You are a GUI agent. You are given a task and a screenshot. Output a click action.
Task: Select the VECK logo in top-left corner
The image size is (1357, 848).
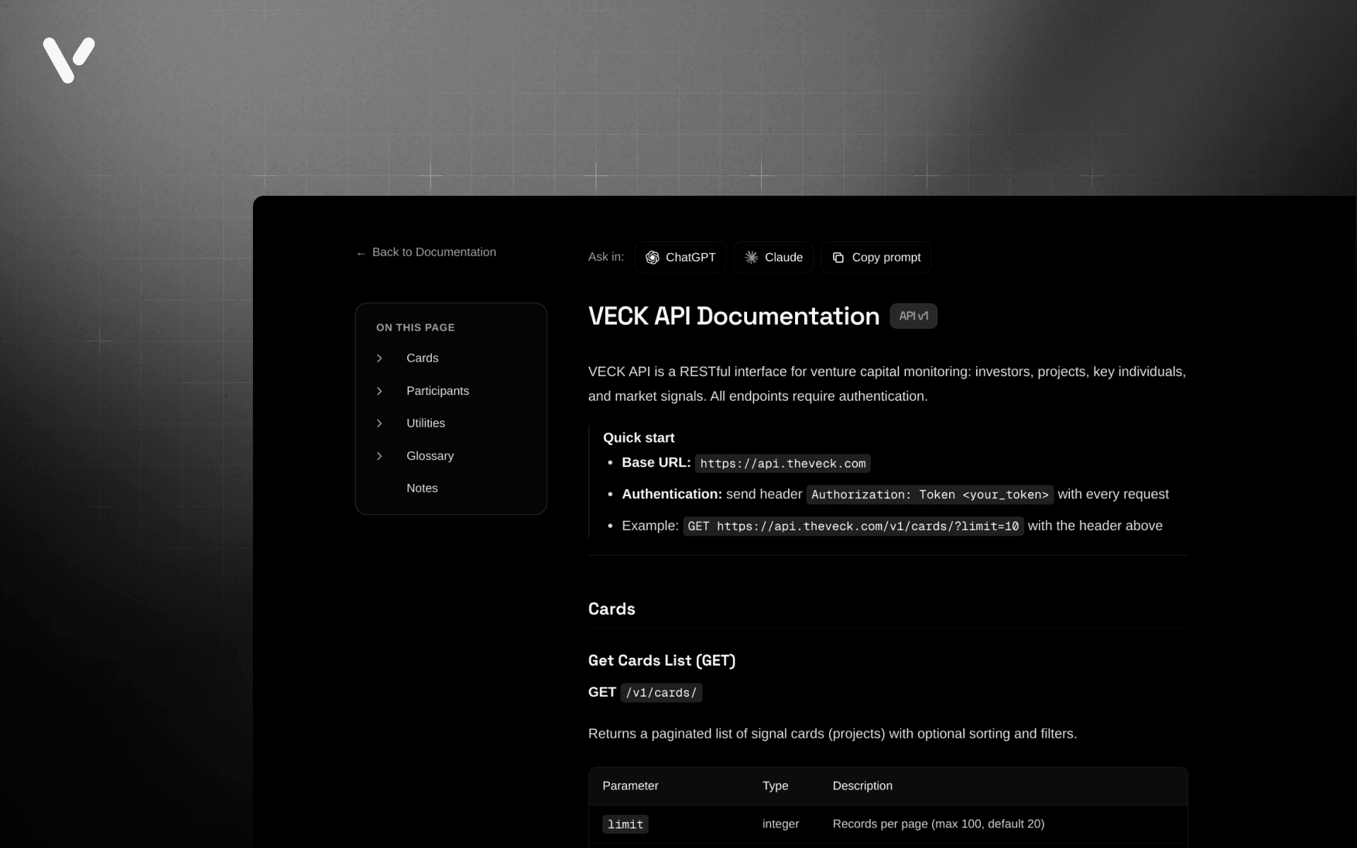click(x=69, y=60)
